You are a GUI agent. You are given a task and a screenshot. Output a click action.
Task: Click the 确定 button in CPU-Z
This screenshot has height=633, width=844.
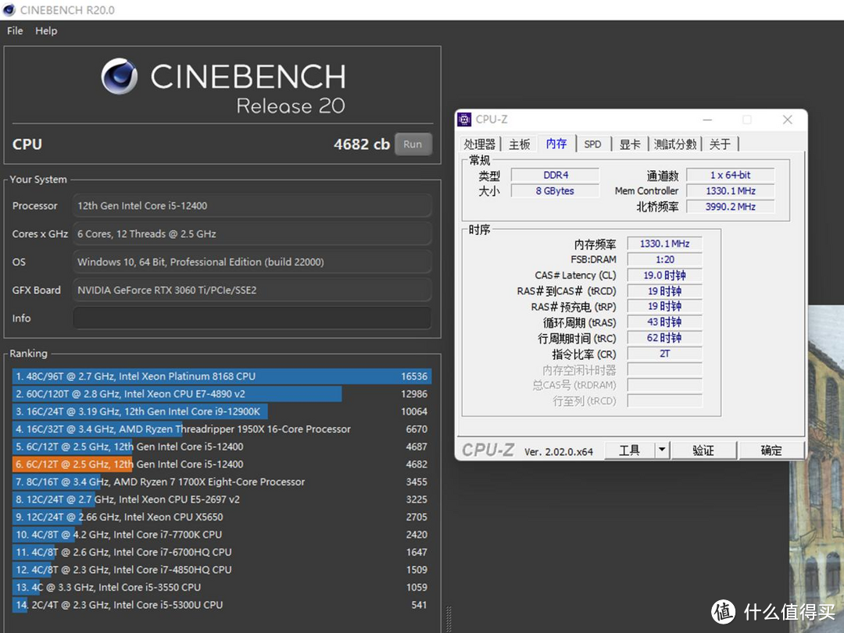(771, 450)
